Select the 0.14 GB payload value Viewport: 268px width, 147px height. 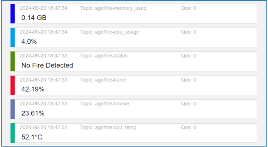click(x=34, y=18)
